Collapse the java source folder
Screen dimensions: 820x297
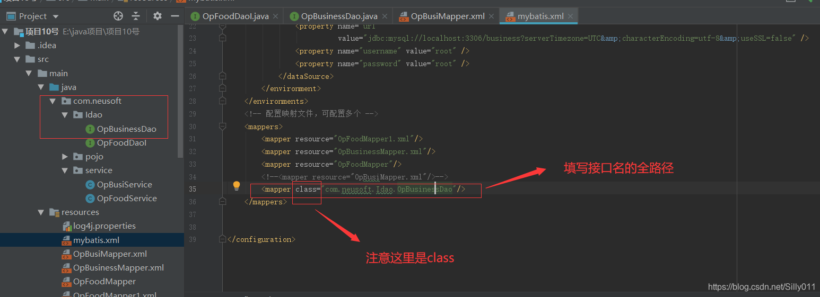pos(41,87)
